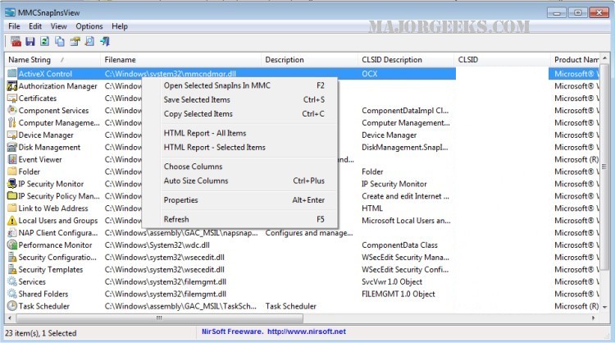Choose Save Selected Items from context menu
615x343 pixels.
pos(239,99)
